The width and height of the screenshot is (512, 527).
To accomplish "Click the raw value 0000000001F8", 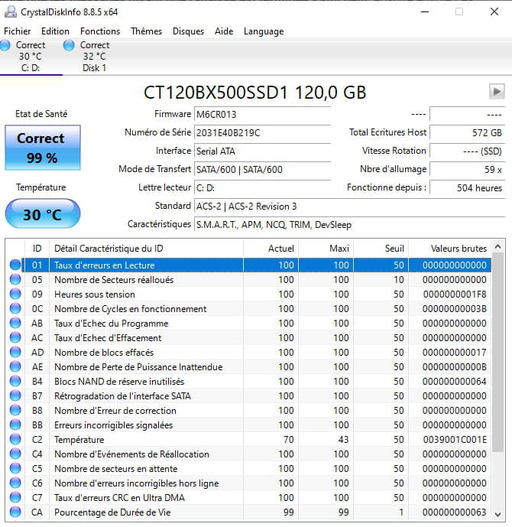I will (x=455, y=294).
